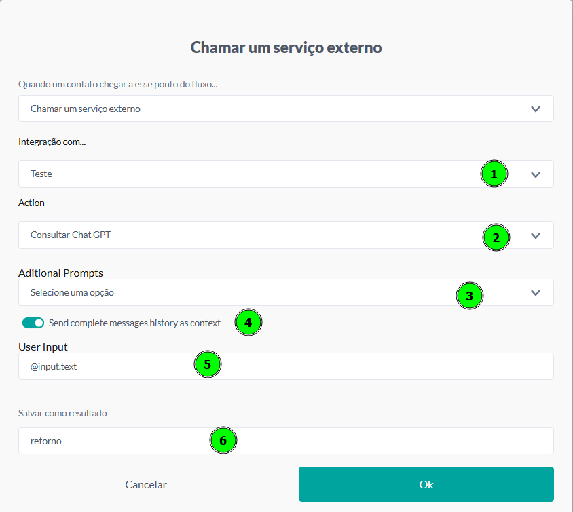573x512 pixels.
Task: Click chevron arrow of the Aditional Prompts selector
Action: [536, 292]
